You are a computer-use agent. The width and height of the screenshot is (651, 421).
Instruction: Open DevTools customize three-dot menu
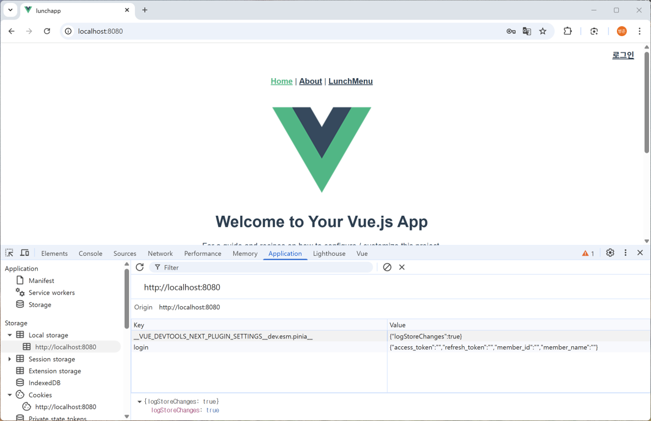(625, 253)
